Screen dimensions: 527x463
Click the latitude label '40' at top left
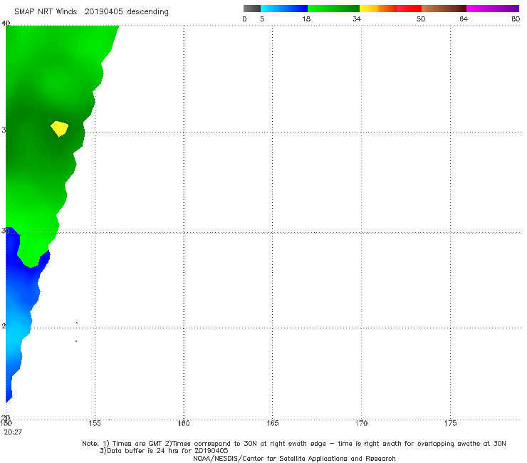pos(6,23)
